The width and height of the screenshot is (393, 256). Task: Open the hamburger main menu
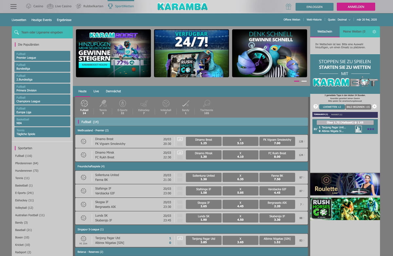click(x=13, y=7)
